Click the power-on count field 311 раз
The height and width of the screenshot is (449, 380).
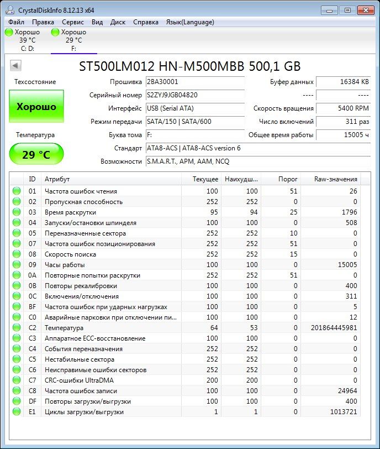pos(344,122)
